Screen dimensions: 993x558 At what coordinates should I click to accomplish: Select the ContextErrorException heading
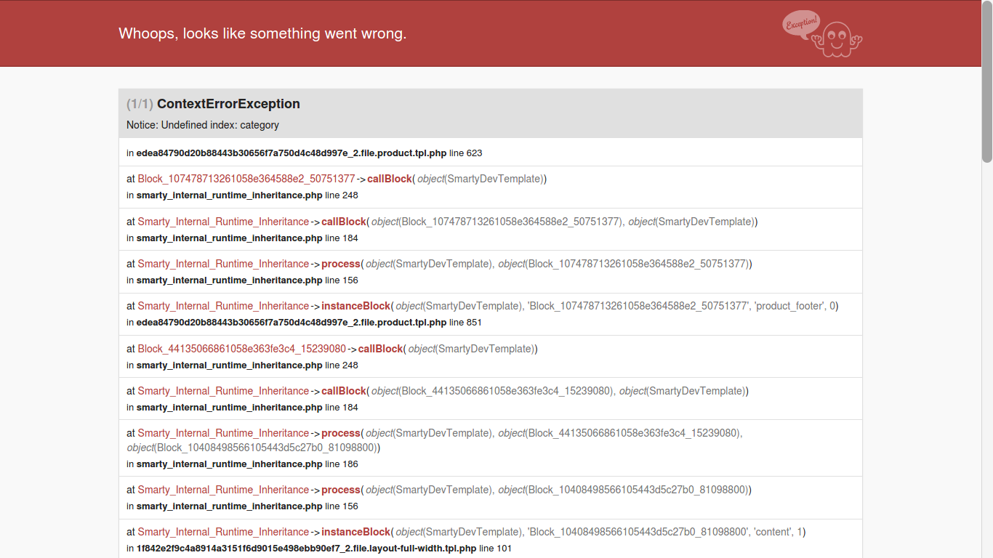point(228,104)
